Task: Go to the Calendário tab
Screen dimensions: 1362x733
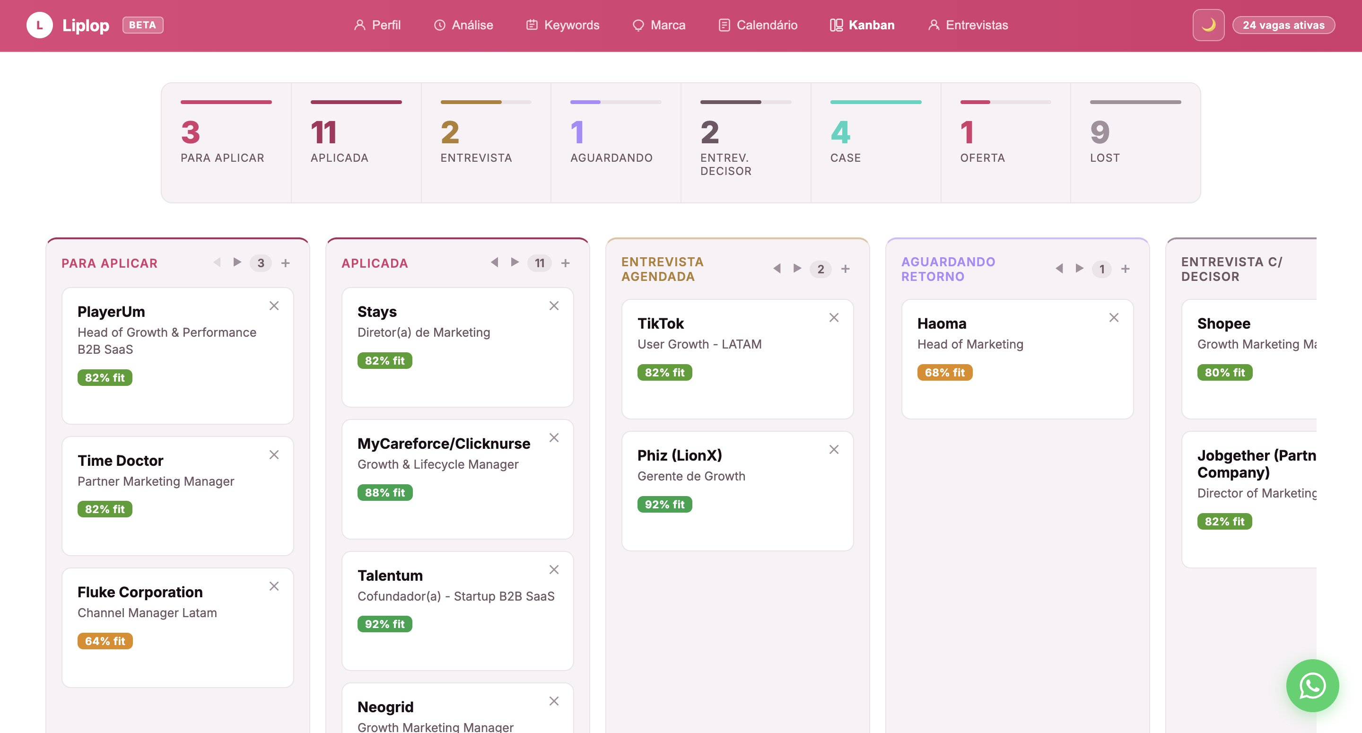Action: click(x=758, y=25)
